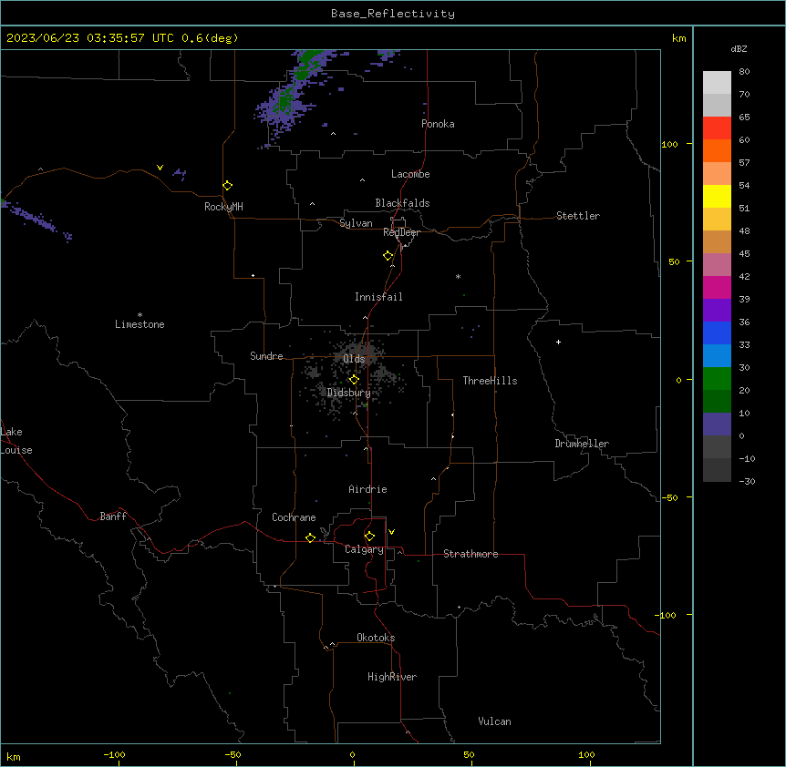The width and height of the screenshot is (786, 767).
Task: Pick the bright green swatch below 30 dBZ
Action: coord(717,379)
